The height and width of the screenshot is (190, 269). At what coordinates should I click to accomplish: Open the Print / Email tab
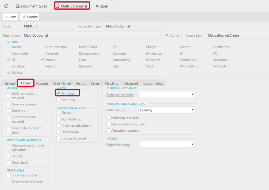(62, 83)
